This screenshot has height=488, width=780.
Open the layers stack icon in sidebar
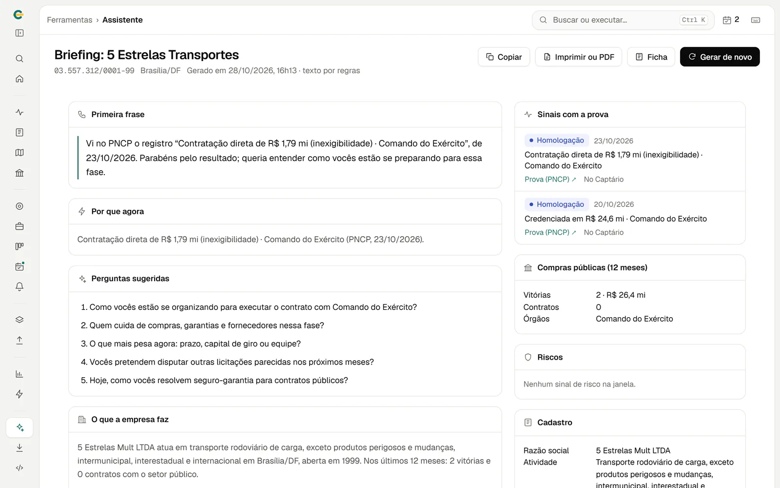pyautogui.click(x=19, y=320)
